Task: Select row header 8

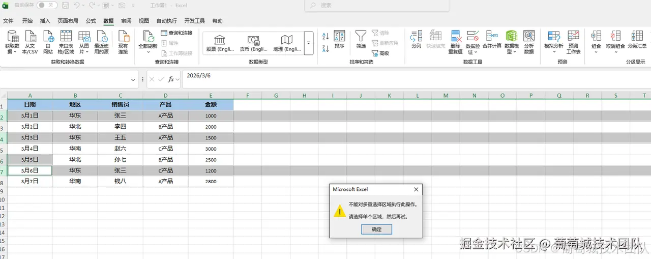Action: (x=3, y=182)
